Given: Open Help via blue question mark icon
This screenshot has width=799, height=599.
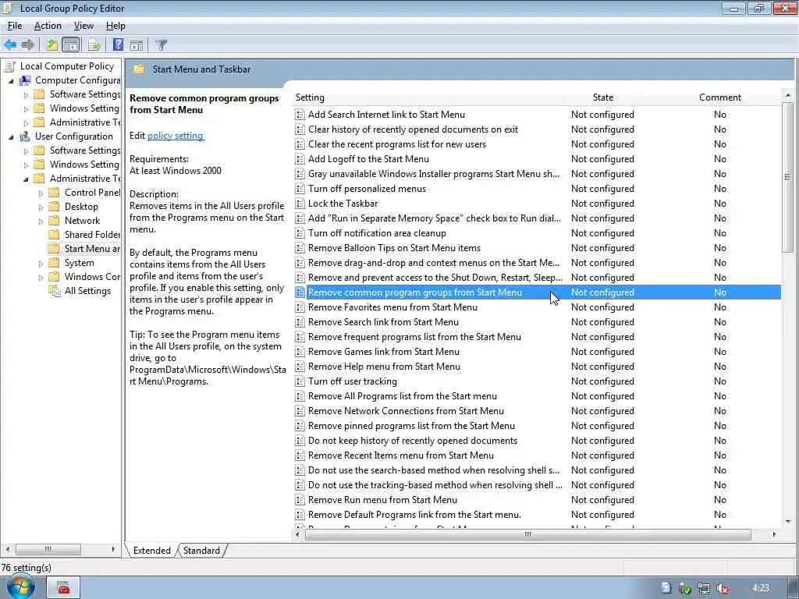Looking at the screenshot, I should tap(119, 44).
